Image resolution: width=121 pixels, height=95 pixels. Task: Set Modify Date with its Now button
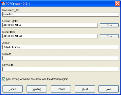pyautogui.click(x=109, y=36)
